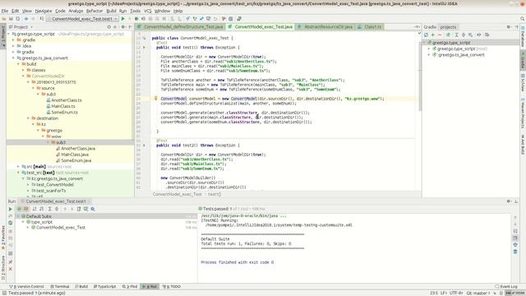
Task: Export test results from Run panel toolbar
Action: click(79, 209)
